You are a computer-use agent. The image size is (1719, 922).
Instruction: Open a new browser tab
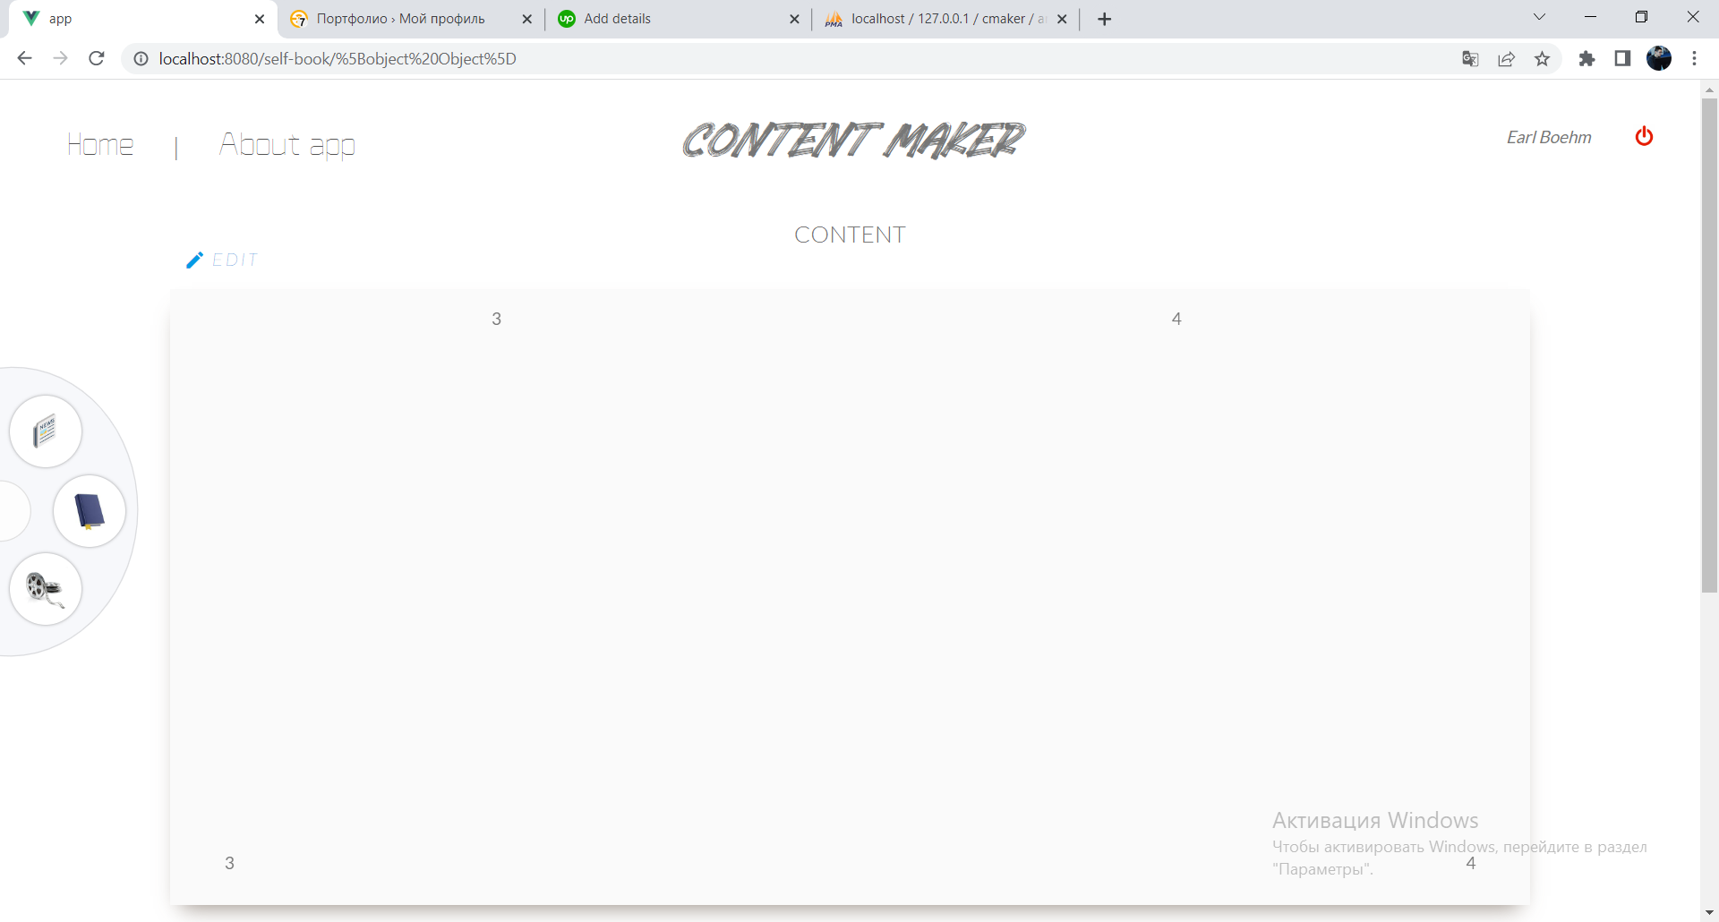[x=1105, y=19]
